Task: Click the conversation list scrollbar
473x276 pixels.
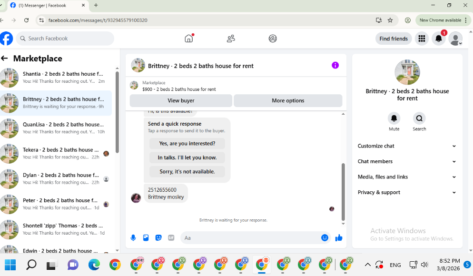Action: click(118, 112)
